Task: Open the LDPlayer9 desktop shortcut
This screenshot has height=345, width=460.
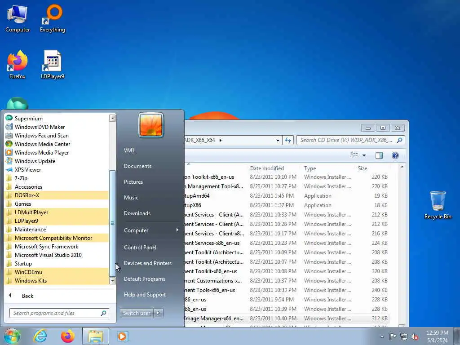Action: (x=53, y=65)
